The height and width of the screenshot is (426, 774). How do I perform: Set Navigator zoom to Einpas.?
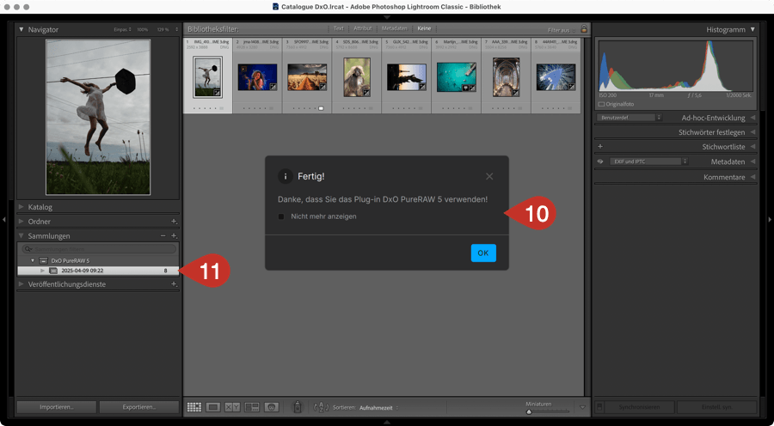pyautogui.click(x=122, y=29)
